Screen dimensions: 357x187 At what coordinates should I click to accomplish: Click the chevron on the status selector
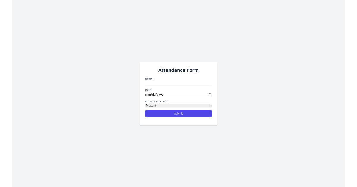coord(210,106)
